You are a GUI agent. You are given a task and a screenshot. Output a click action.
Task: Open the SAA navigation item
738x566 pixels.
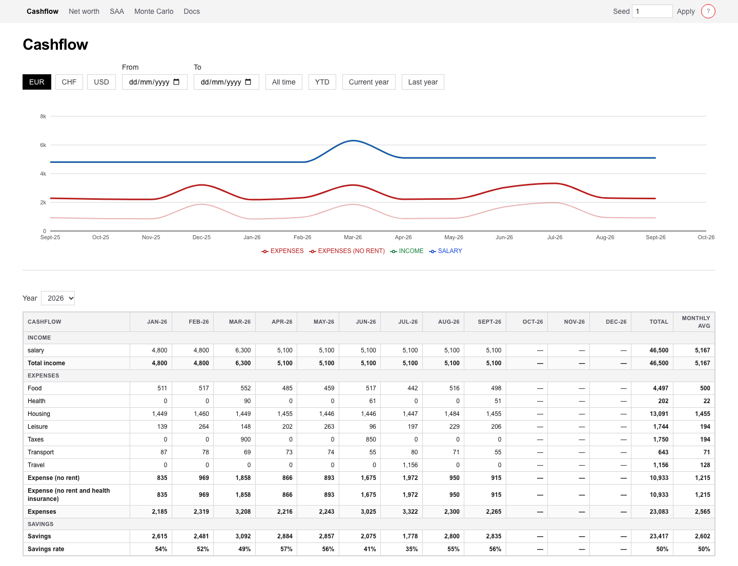[117, 11]
